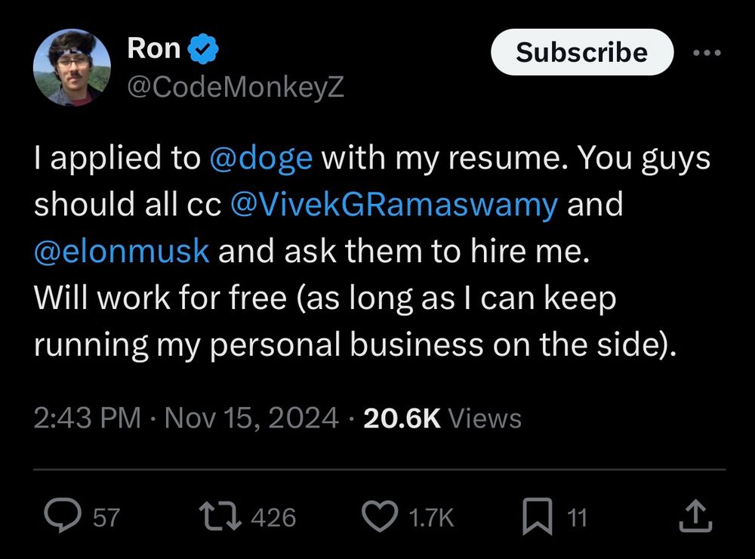This screenshot has height=559, width=755.
Task: Click the @CodeMonkeyZ handle
Action: tap(236, 88)
